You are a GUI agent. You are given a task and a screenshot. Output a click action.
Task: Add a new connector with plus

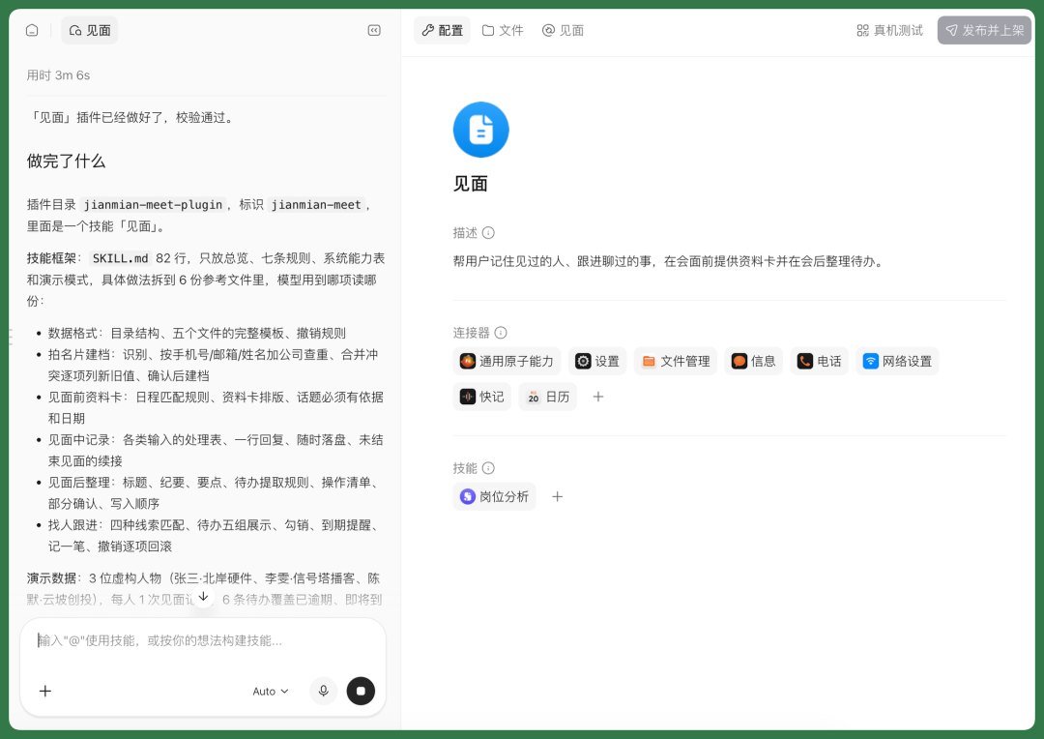(x=598, y=397)
